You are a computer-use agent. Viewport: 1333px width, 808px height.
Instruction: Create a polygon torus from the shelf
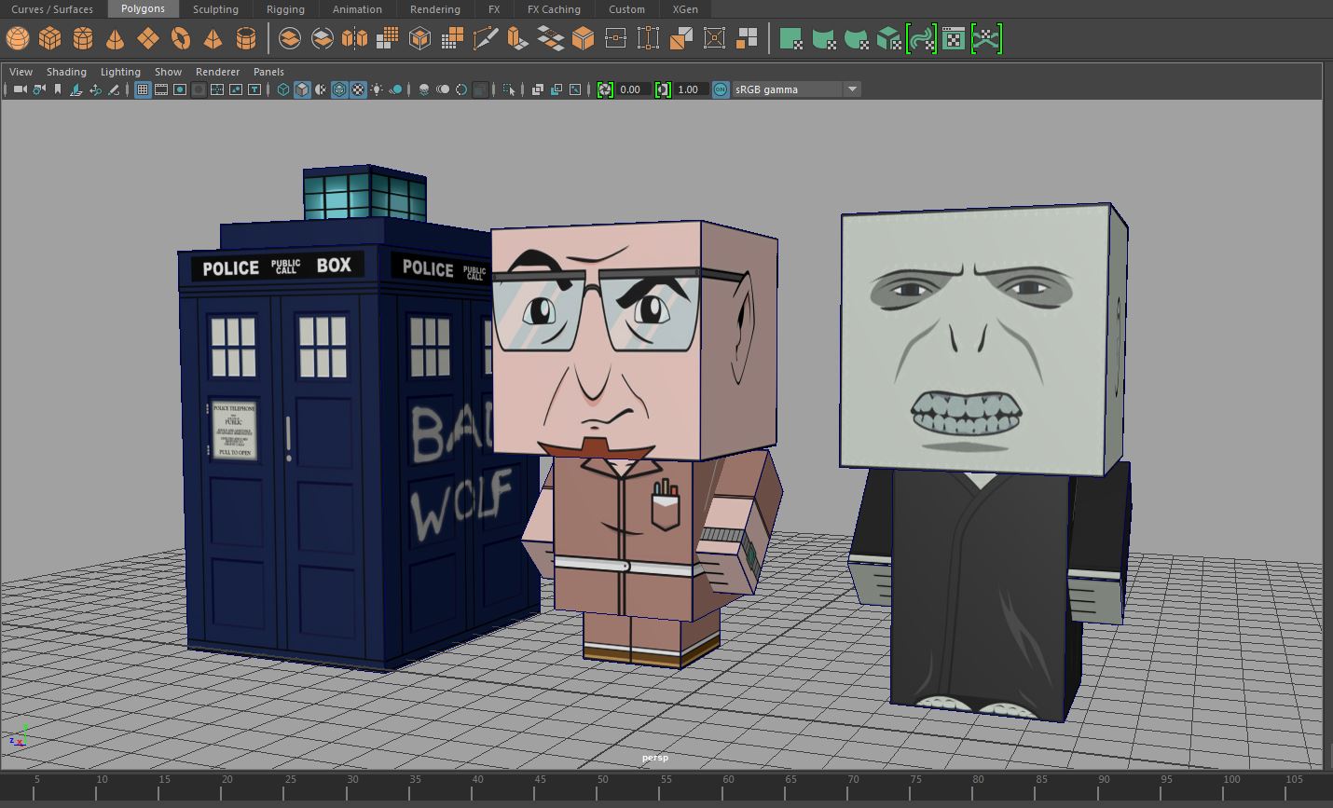(181, 38)
